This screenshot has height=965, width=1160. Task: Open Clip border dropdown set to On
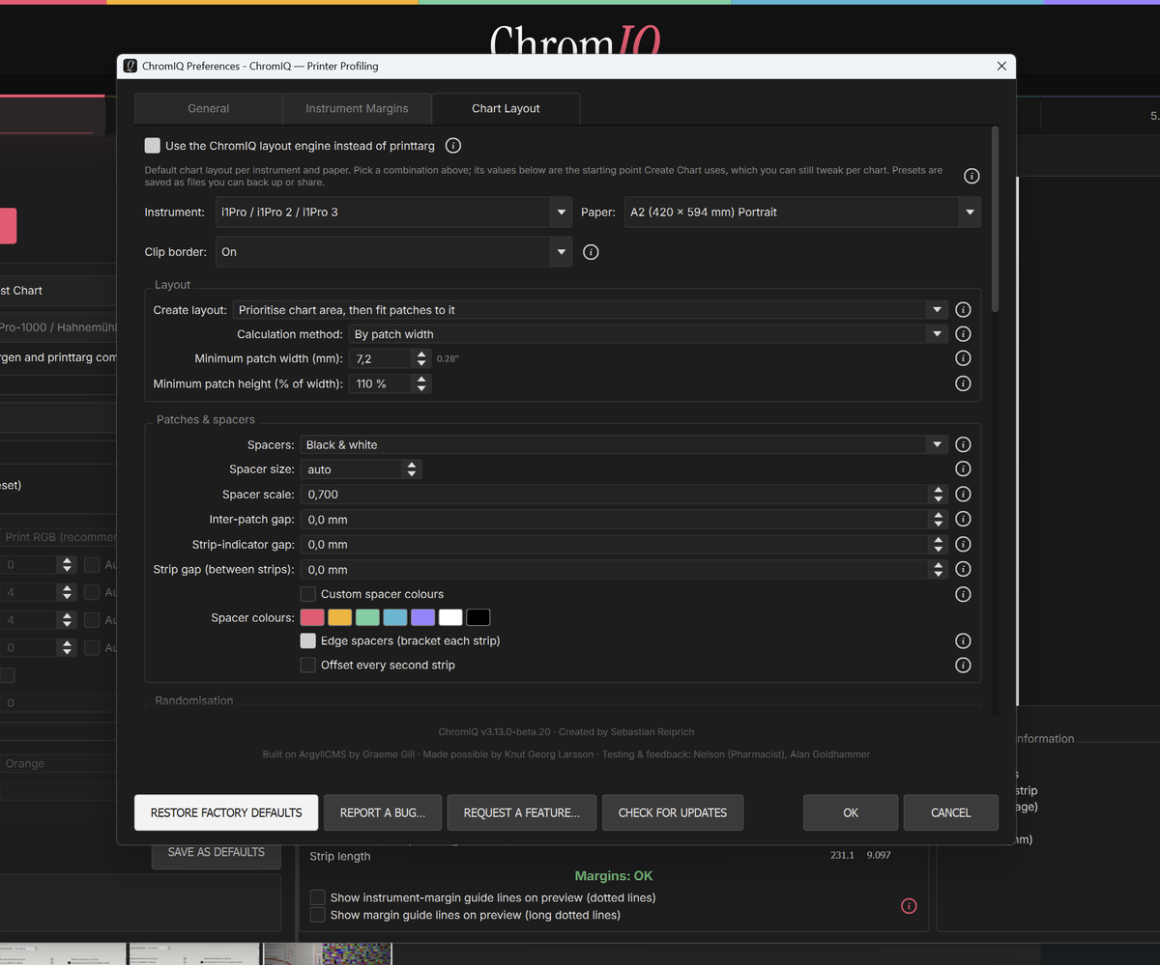tap(393, 252)
